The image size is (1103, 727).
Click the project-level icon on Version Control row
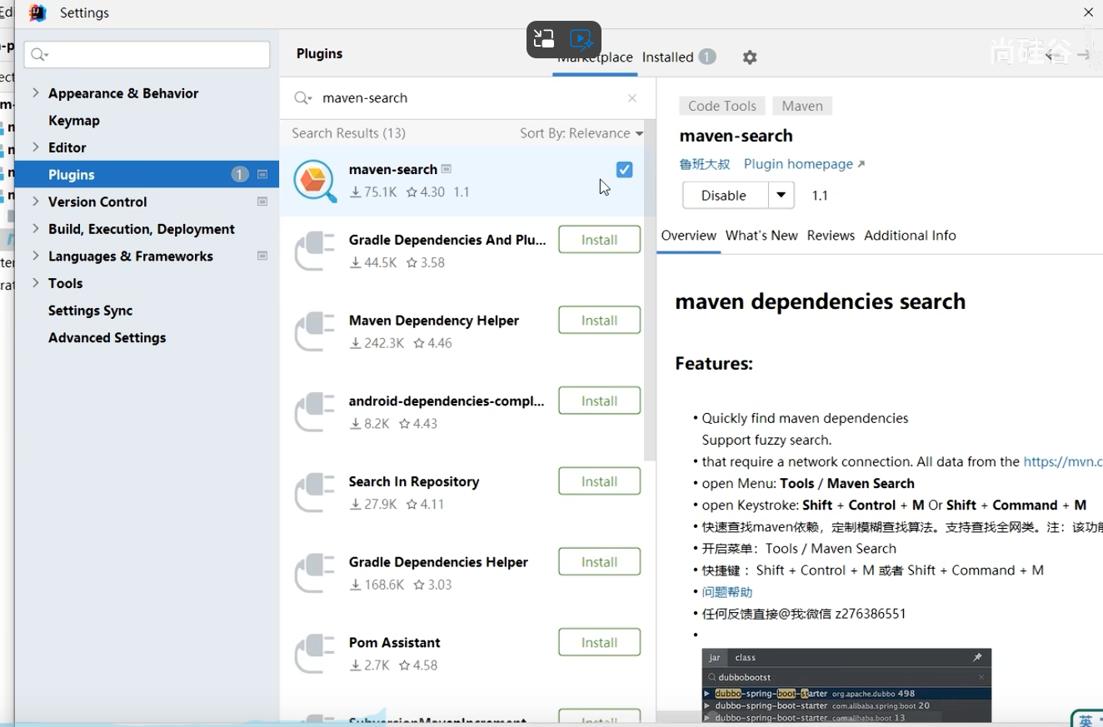click(262, 202)
